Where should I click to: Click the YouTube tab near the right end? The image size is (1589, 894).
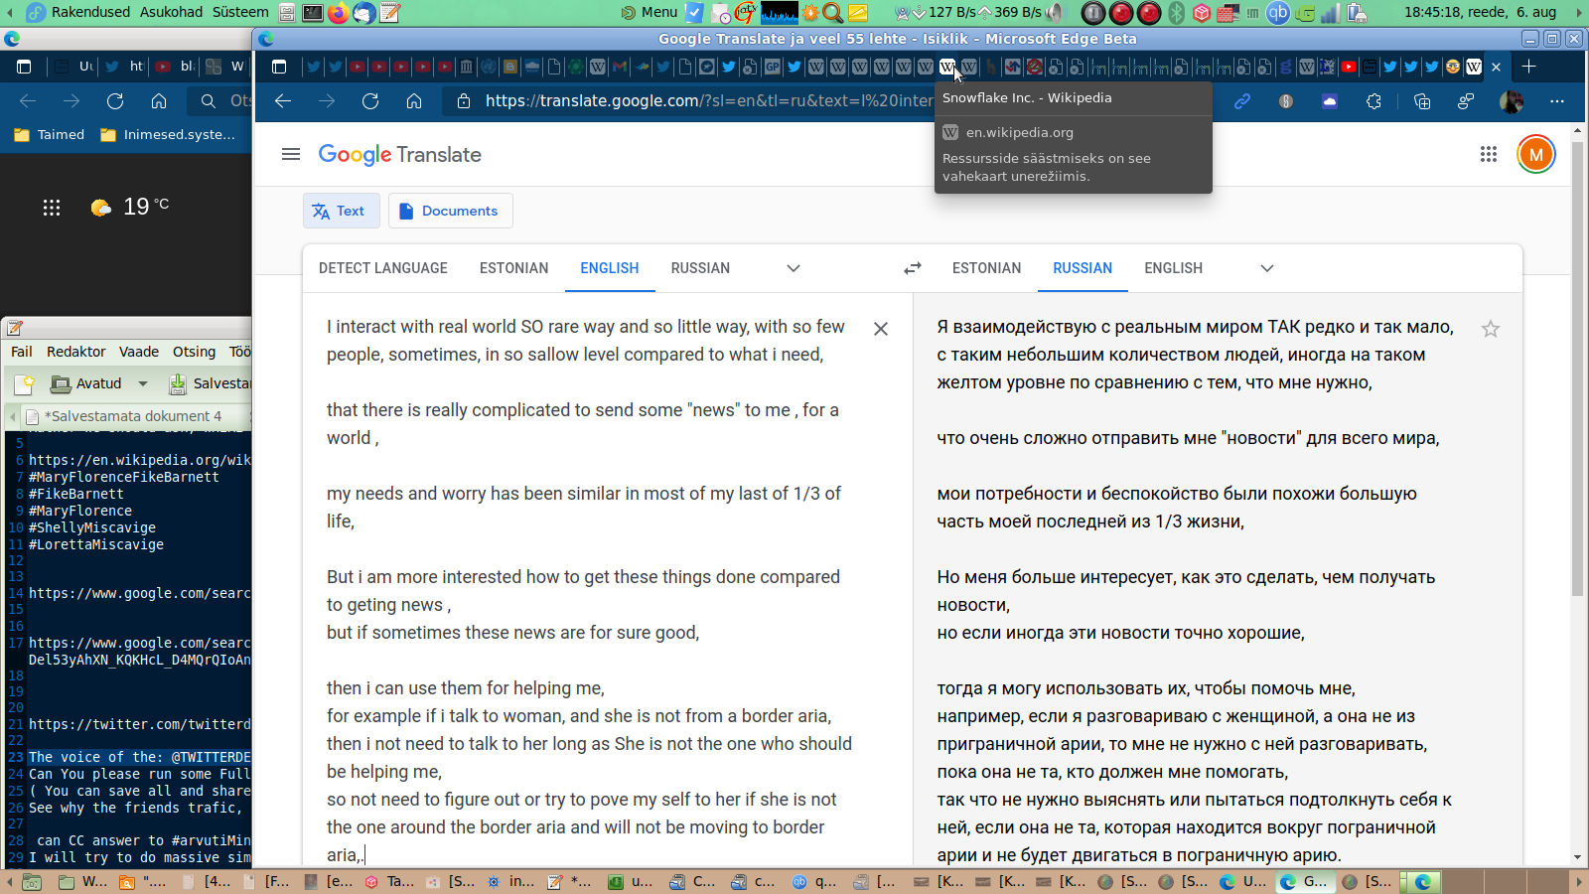pos(1349,67)
